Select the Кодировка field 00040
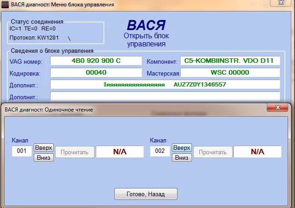Viewport: 295px width, 208px height. tap(96, 72)
